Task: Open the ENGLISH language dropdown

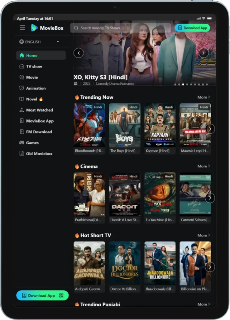Action: tap(39, 42)
